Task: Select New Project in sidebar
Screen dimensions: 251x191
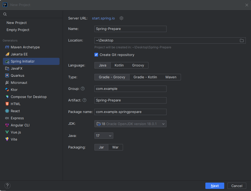Action: 17,23
